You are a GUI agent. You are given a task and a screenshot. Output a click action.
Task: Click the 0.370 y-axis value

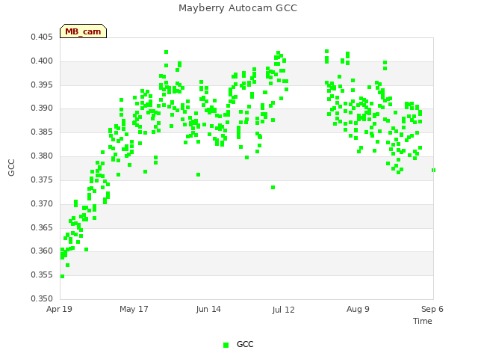click(42, 203)
